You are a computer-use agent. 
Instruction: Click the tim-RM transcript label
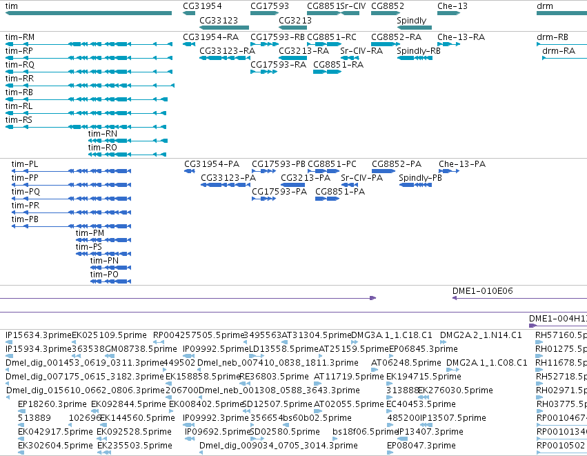20,37
